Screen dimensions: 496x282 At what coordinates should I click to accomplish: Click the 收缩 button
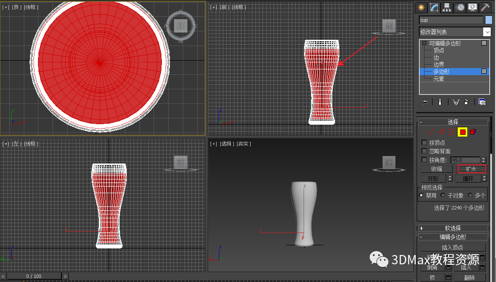pos(436,169)
